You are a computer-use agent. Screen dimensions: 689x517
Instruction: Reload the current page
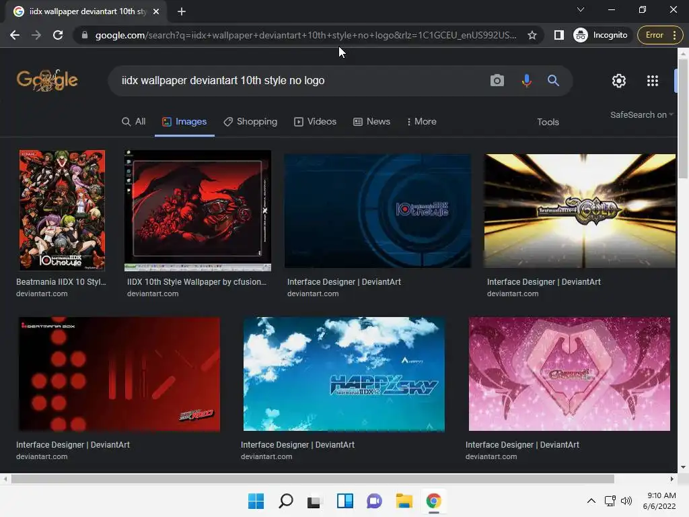58,35
